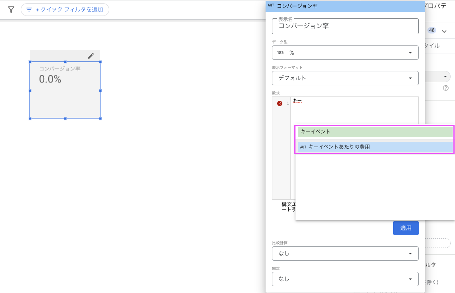Open the データ型 dropdown

point(345,53)
